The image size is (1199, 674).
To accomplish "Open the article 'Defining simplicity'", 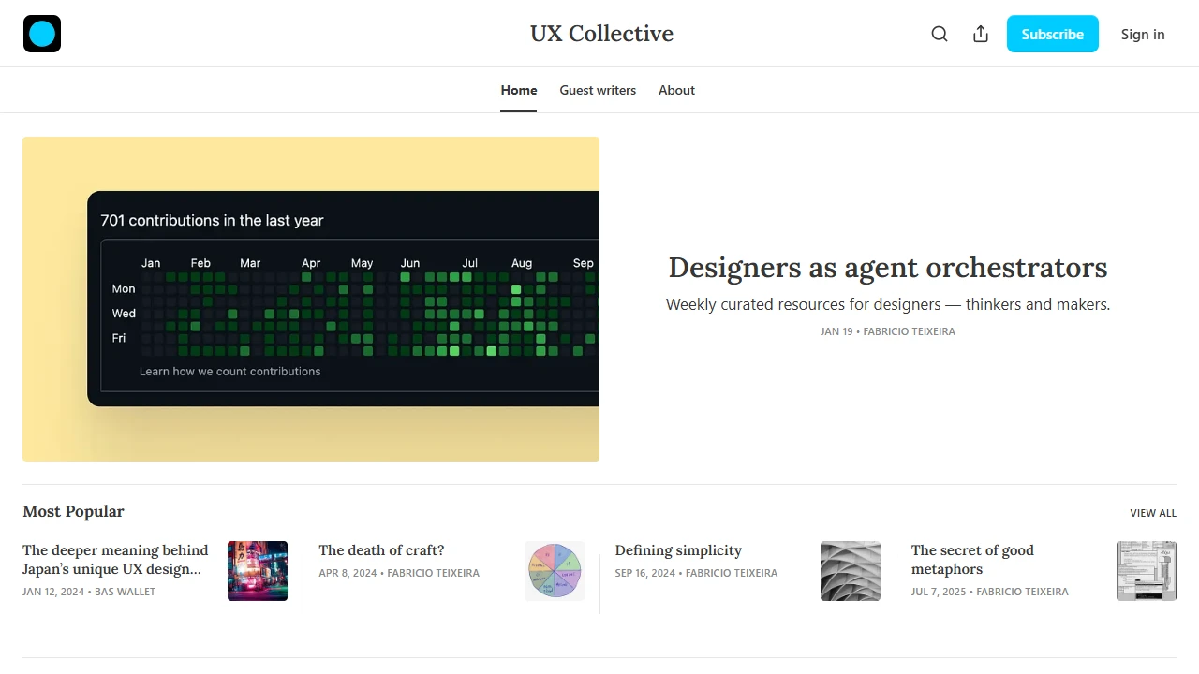I will click(678, 550).
